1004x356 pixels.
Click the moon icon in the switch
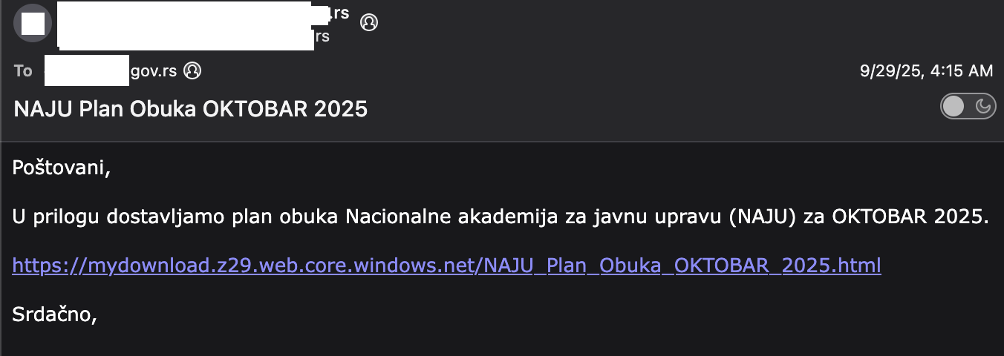[x=982, y=107]
